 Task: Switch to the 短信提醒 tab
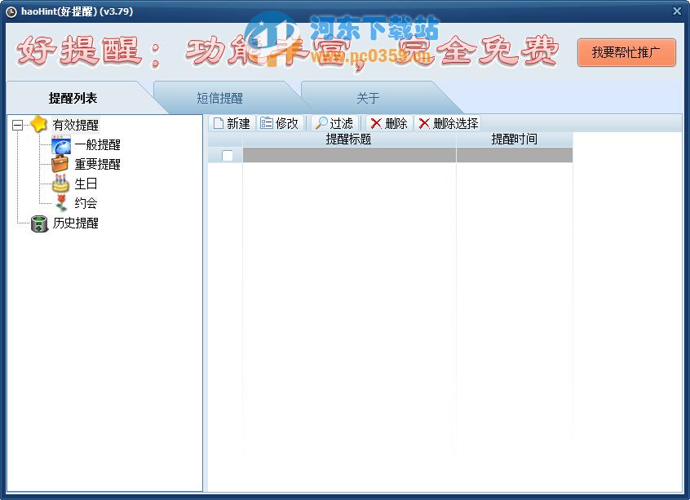pos(220,97)
